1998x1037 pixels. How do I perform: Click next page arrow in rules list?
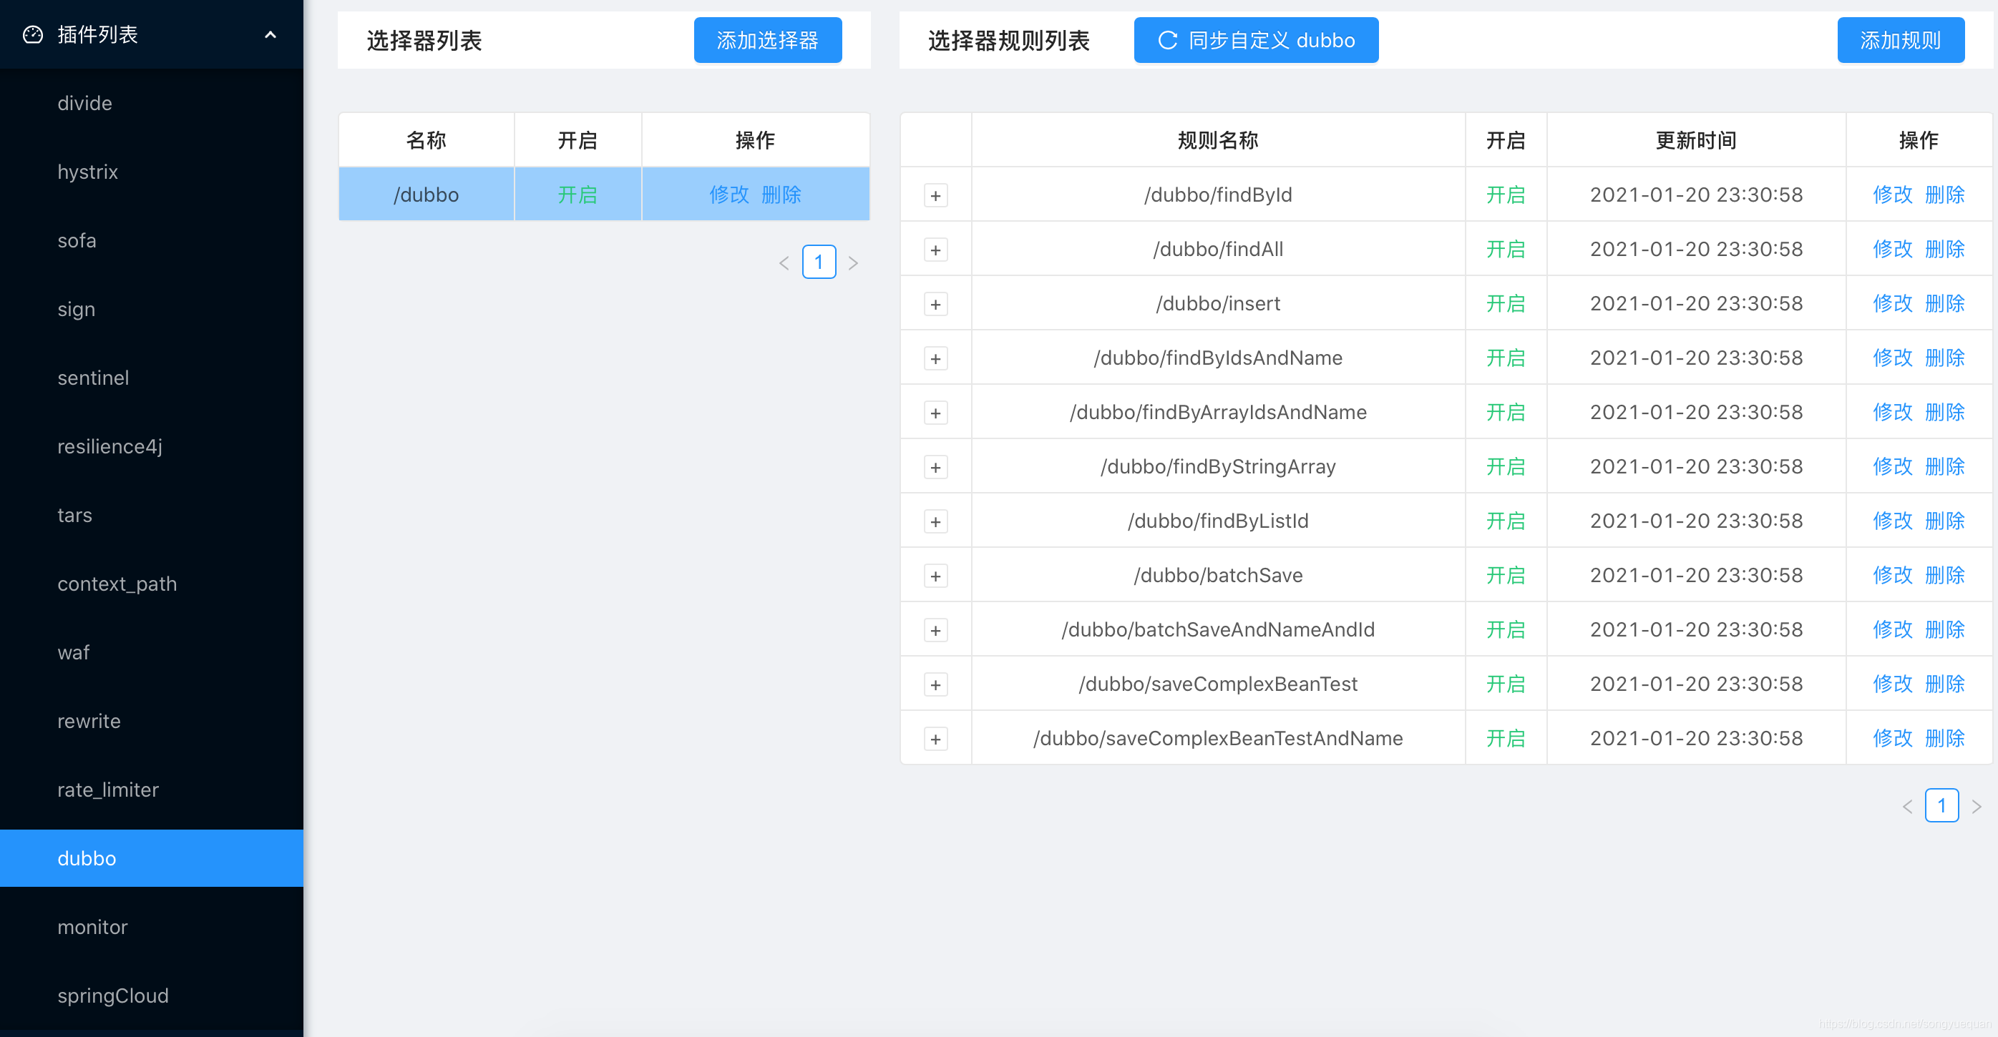[1977, 806]
